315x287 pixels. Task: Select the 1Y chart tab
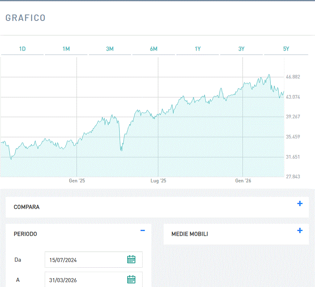click(197, 49)
